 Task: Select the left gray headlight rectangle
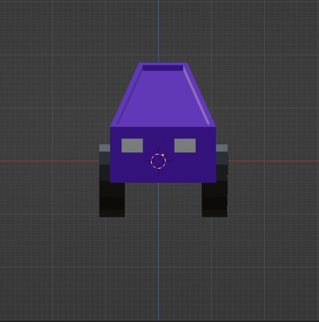point(132,146)
